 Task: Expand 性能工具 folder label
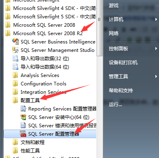pos(30,151)
